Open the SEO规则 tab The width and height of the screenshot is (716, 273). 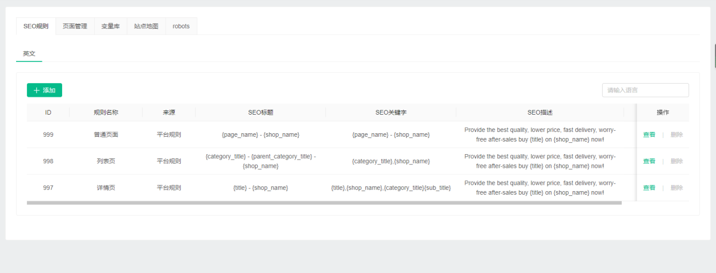tap(36, 26)
